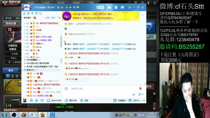Screen dimensions: 210x118
Task: Click the panda user avatar at bottom left
Action: point(25,100)
